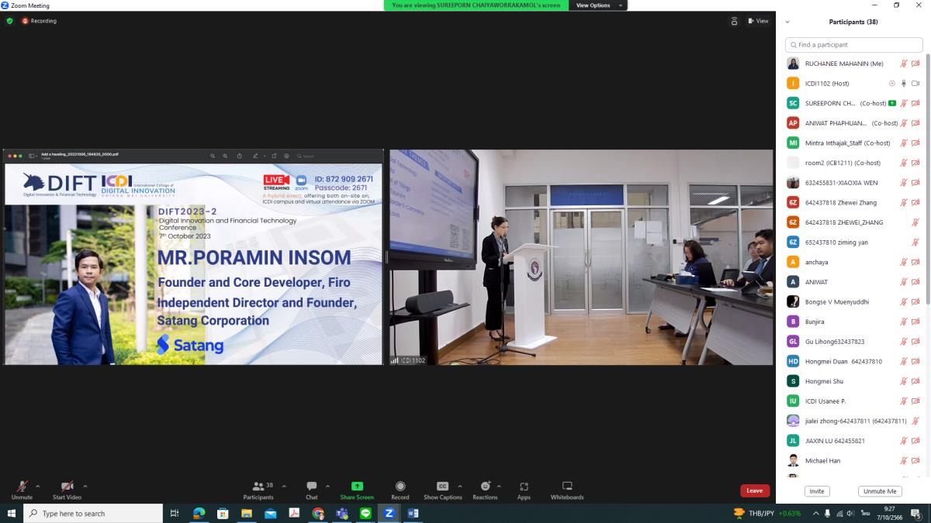The height and width of the screenshot is (523, 931).
Task: Select ANIWAT PHAPHUAN... co-host row
Action: click(x=853, y=123)
